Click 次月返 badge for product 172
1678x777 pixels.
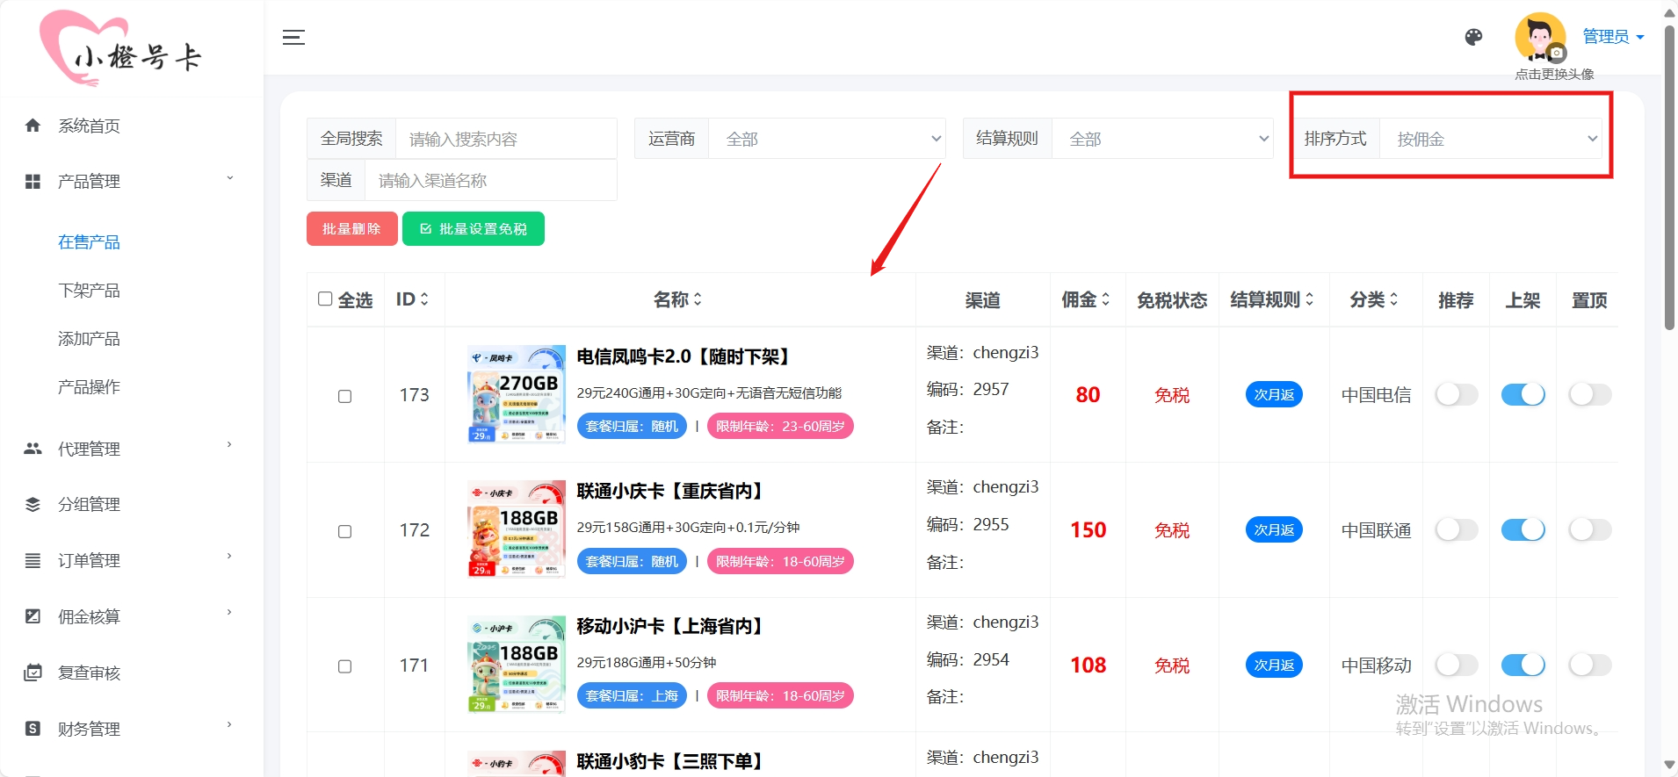[x=1274, y=530]
